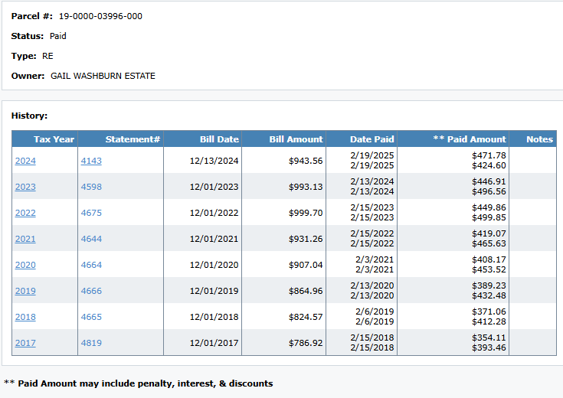Image resolution: width=563 pixels, height=398 pixels.
Task: Click the Bill Date column header
Action: coord(219,139)
